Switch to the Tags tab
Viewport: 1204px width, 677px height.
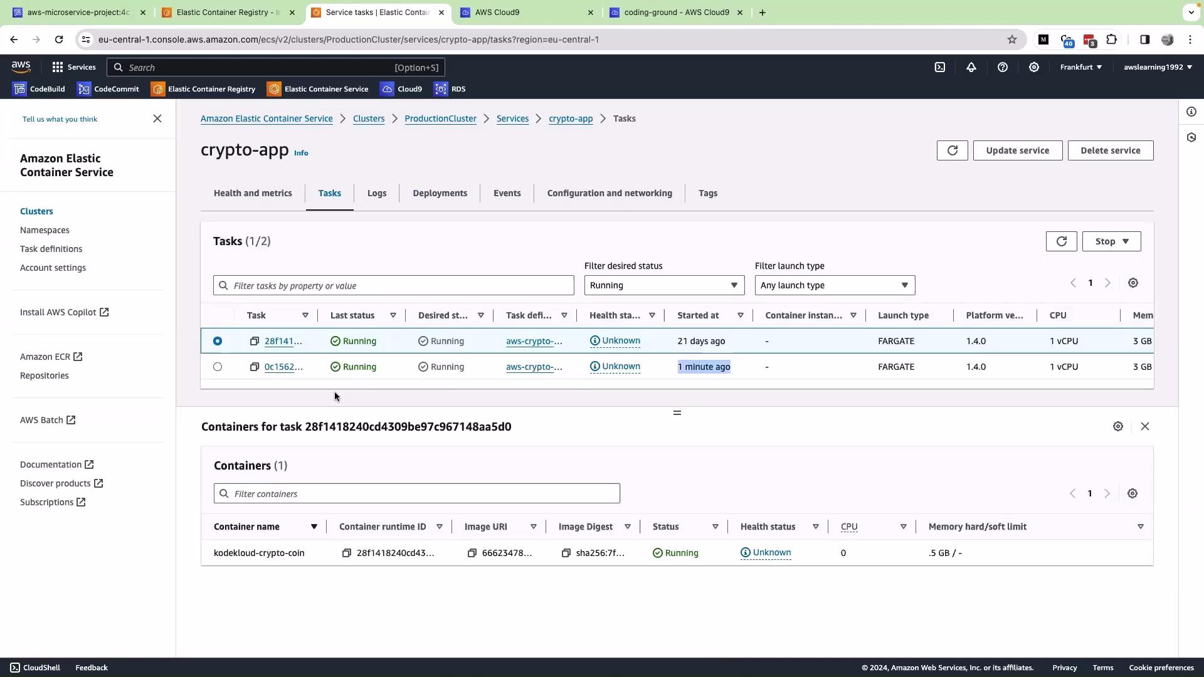pyautogui.click(x=708, y=193)
